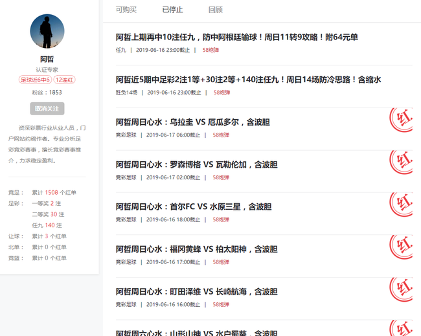Click the 红 stamp on 山形山神 row

(401, 328)
